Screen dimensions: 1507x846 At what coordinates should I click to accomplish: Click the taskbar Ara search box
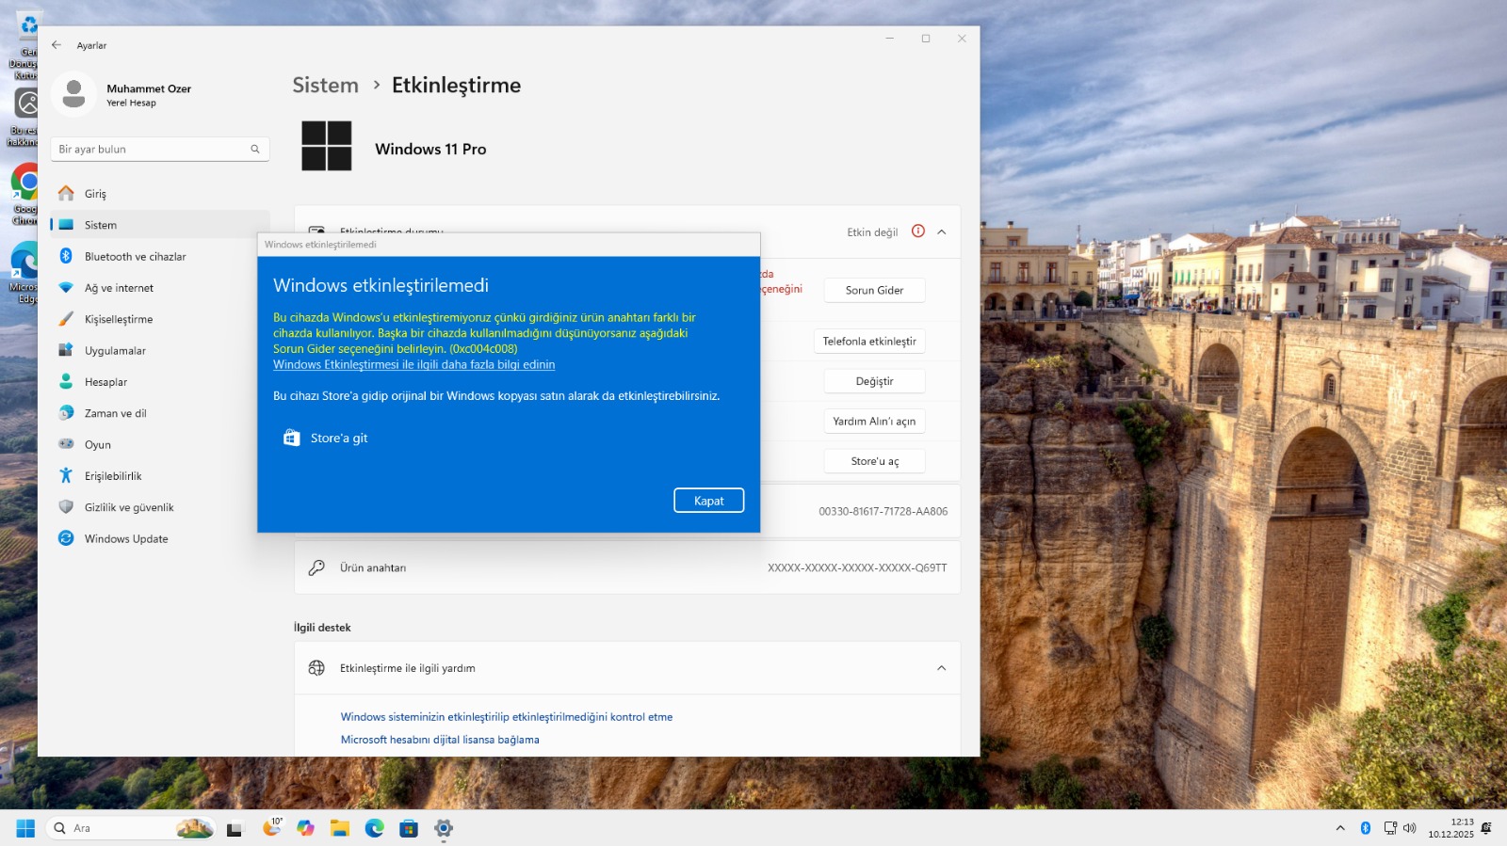pyautogui.click(x=131, y=828)
